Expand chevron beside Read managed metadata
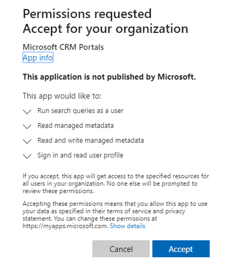Viewport: 232px width, 270px height. pos(27,126)
